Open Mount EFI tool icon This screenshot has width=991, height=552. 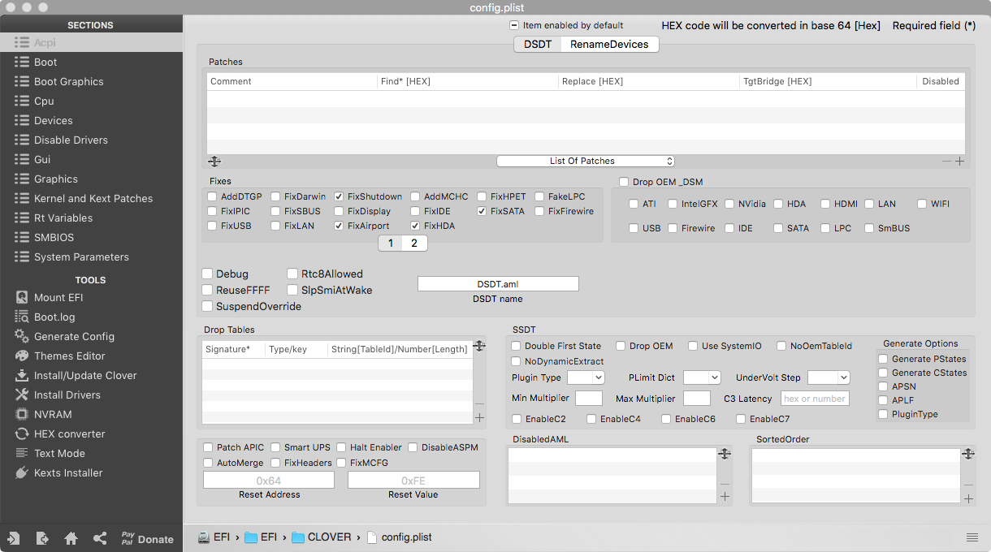tap(21, 297)
